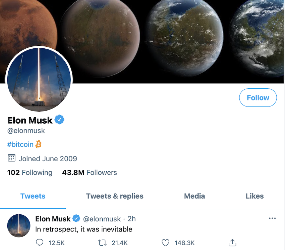Select the Media tab
The image size is (285, 250).
coord(194,196)
